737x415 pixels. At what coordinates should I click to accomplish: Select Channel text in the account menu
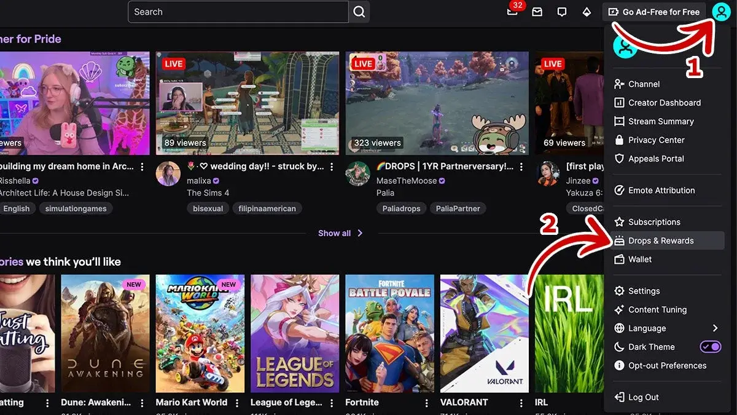[644, 84]
